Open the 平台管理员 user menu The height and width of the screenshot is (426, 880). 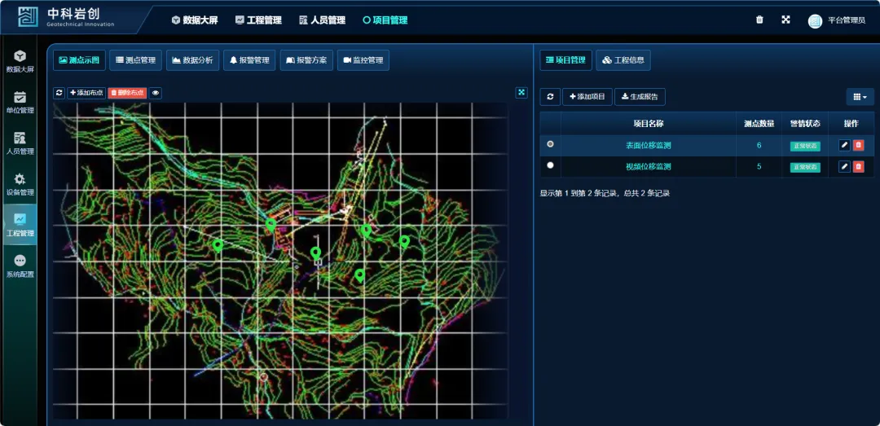pos(837,20)
